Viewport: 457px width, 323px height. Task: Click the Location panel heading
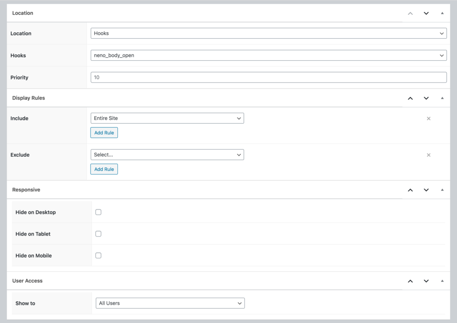click(x=23, y=13)
